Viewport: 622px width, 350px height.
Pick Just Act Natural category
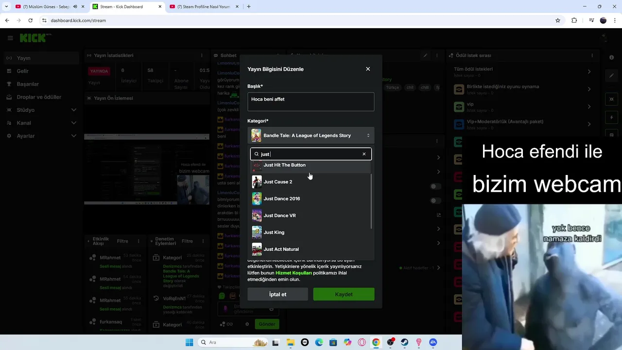[x=311, y=249]
